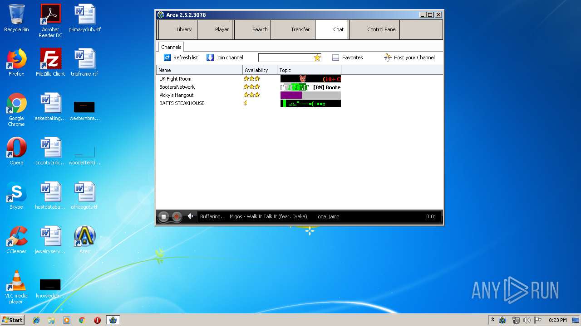Viewport: 581px width, 326px height.
Task: Open the hostdataba document
Action: (50, 196)
